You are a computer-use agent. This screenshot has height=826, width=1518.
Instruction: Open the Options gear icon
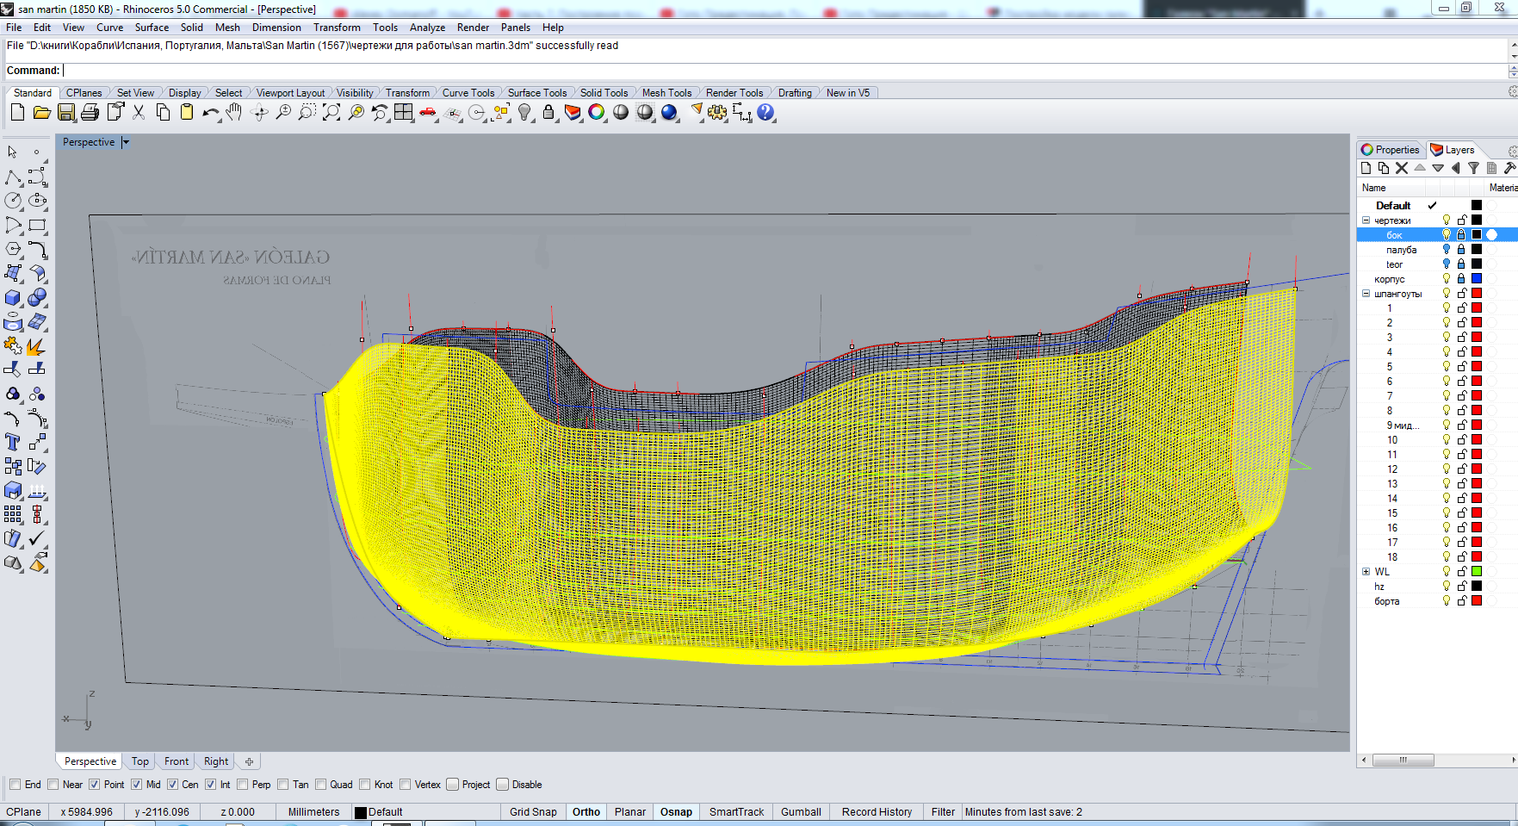coord(717,113)
